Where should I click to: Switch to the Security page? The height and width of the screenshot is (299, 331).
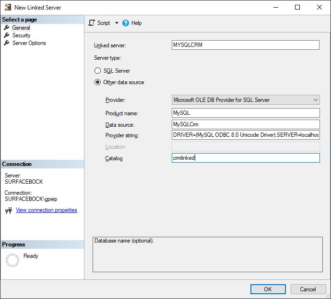21,35
